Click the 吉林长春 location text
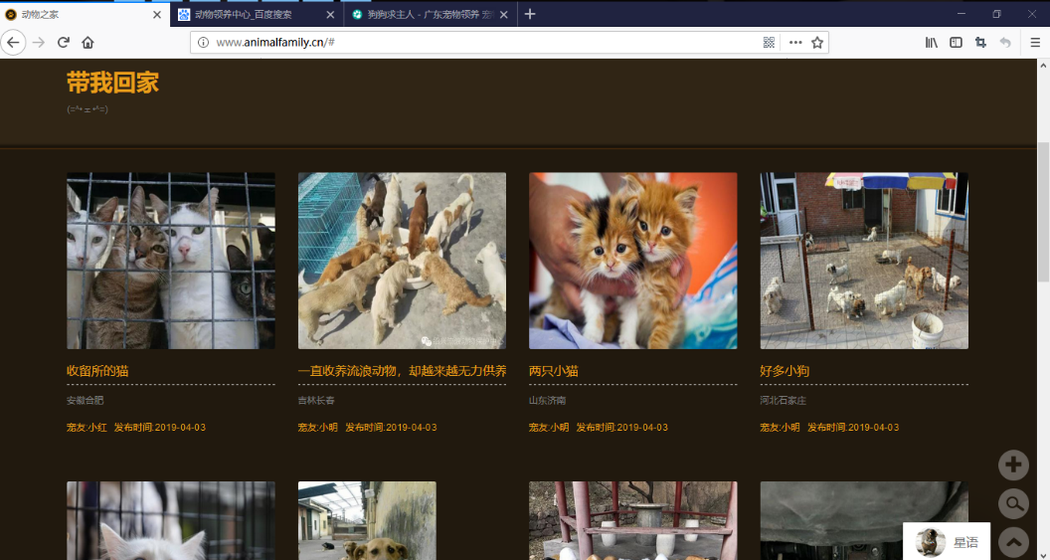 (x=316, y=401)
